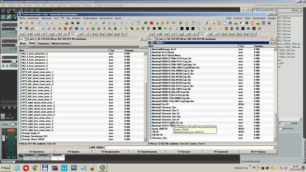Image resolution: width=306 pixels, height=172 pixels.
Task: Open Internet Explorer from the taskbar
Action: coord(17,168)
